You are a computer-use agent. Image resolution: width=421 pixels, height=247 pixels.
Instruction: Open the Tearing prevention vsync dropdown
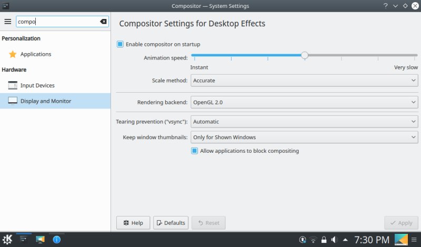tap(304, 122)
